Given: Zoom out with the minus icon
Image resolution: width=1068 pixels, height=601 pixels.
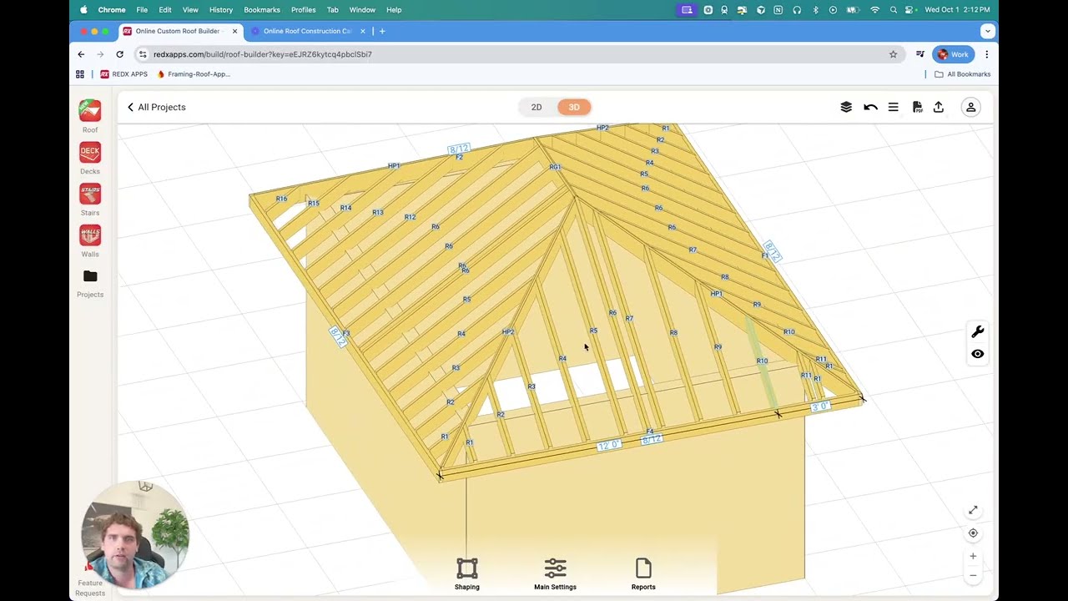Looking at the screenshot, I should coord(973,575).
